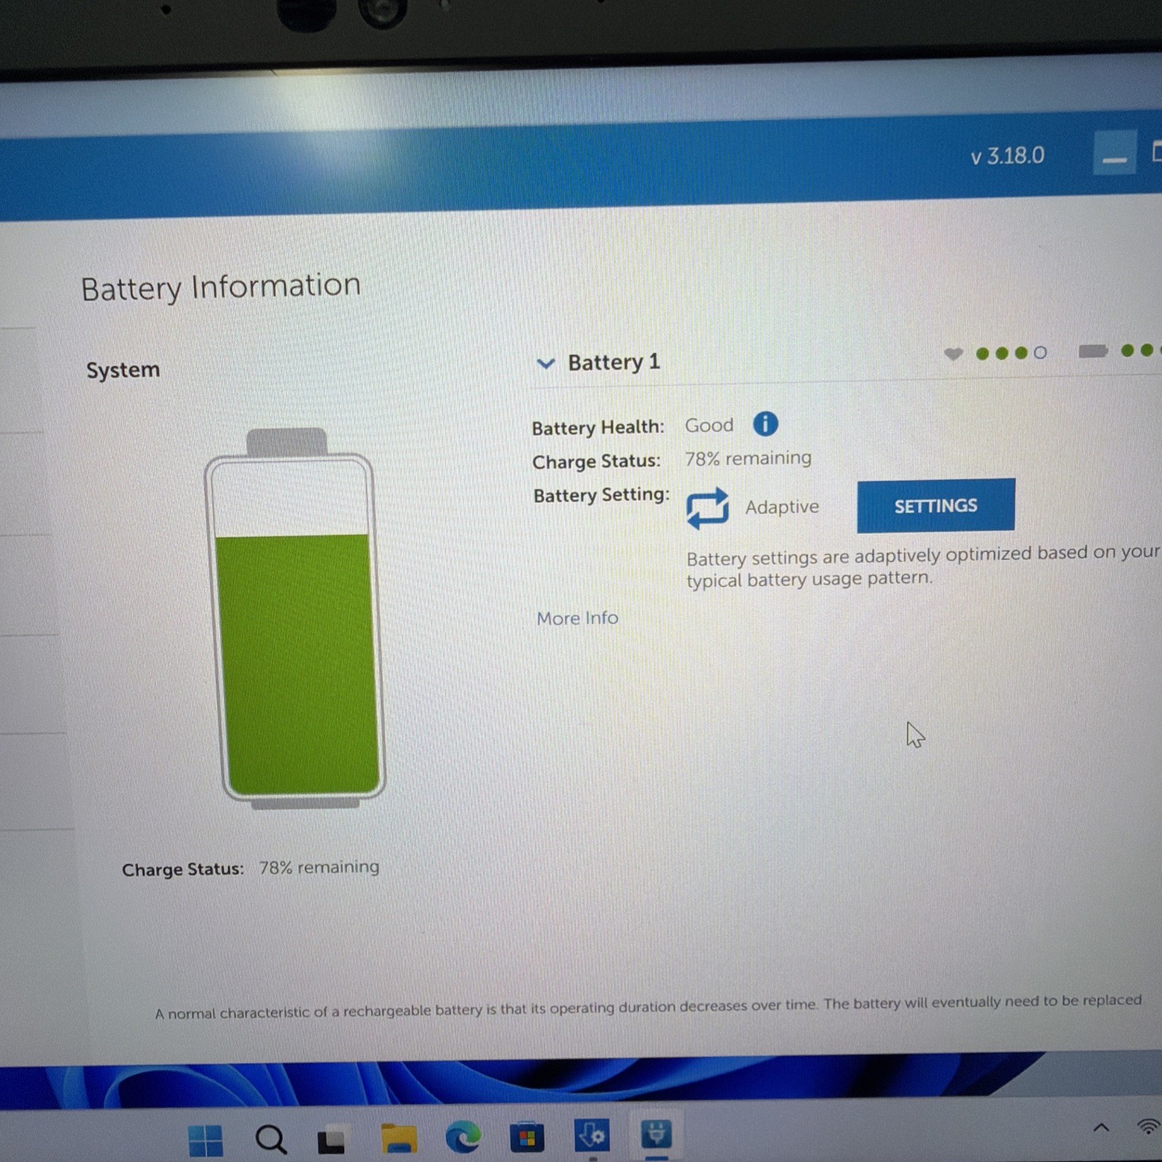Click the battery charge level icon beside the dots

(x=1092, y=352)
